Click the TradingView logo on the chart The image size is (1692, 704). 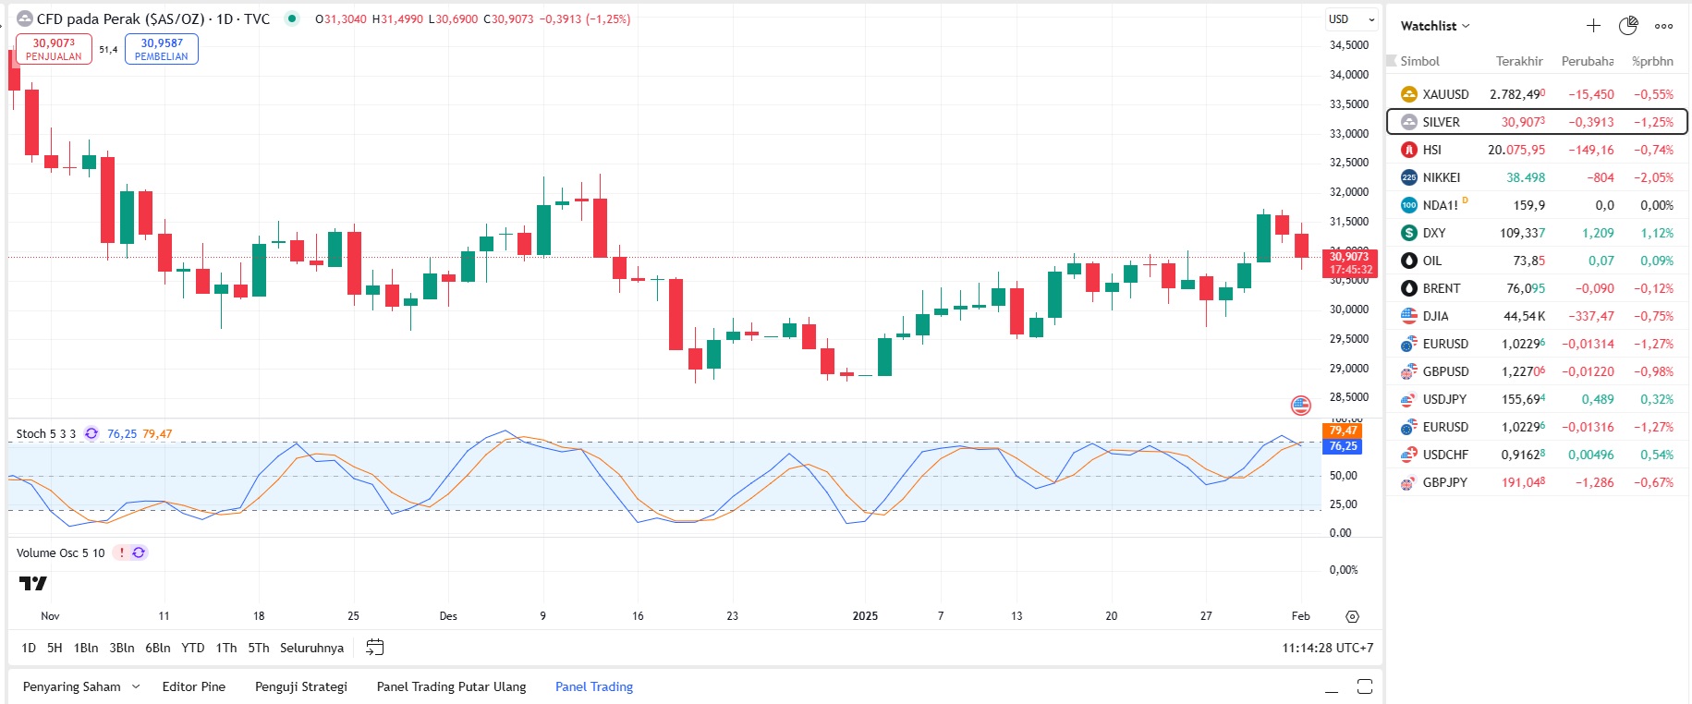[33, 583]
